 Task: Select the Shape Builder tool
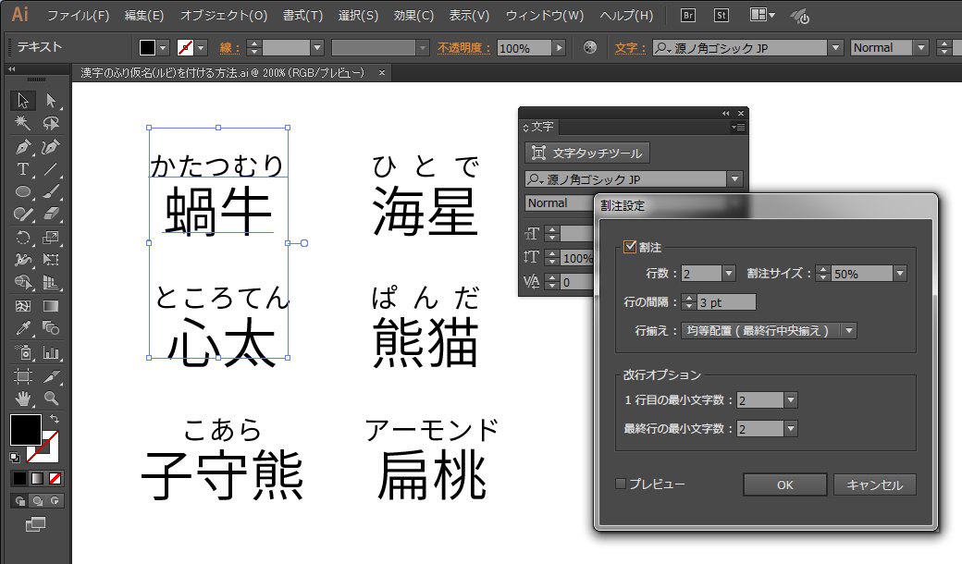point(23,283)
